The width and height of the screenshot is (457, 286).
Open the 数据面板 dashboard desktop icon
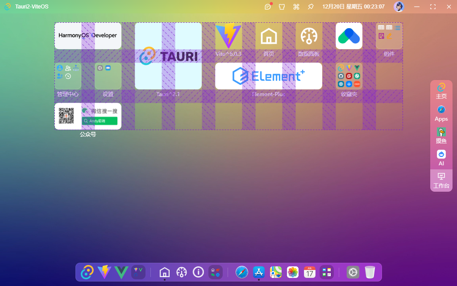[309, 36]
